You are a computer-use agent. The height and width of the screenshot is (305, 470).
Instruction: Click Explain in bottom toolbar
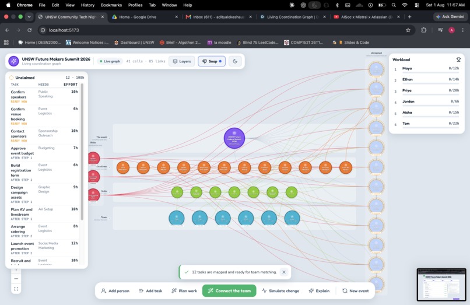point(319,290)
